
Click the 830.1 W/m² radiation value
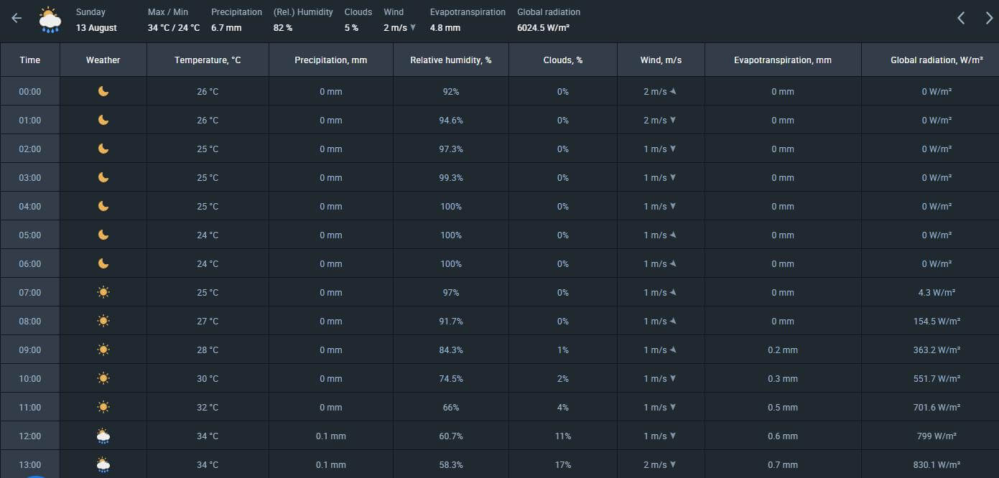click(x=937, y=464)
